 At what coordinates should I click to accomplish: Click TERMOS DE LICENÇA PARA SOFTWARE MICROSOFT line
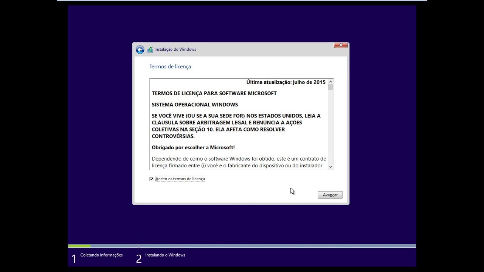click(x=214, y=93)
